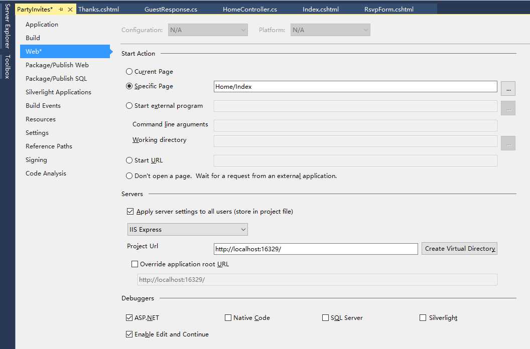Image resolution: width=530 pixels, height=349 pixels.
Task: Browse for the external program
Action: 508,108
